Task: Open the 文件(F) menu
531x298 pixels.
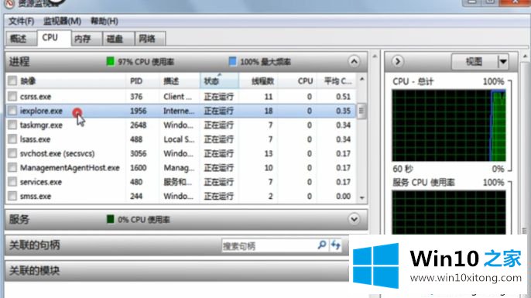Action: (21, 22)
